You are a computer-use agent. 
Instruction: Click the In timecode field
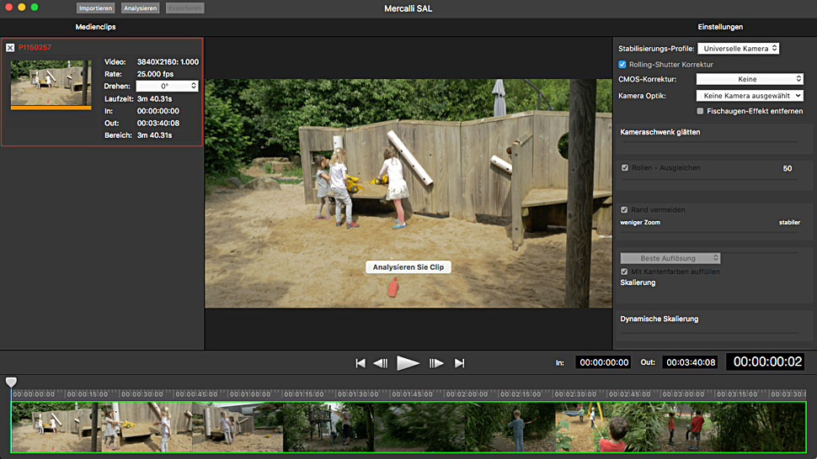click(602, 362)
